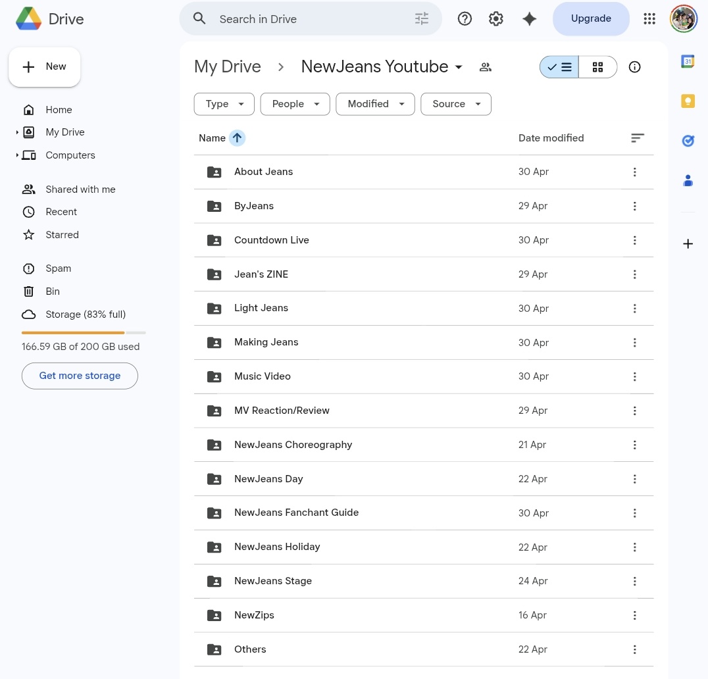Click the Search in Drive field
This screenshot has height=679, width=708.
coord(311,19)
